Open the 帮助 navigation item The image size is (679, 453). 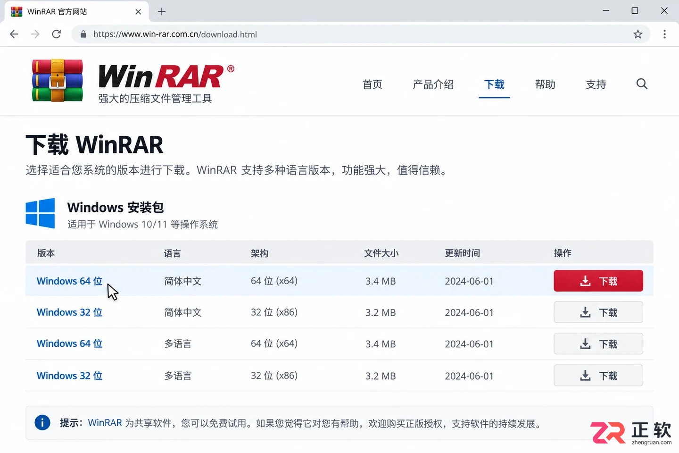545,84
